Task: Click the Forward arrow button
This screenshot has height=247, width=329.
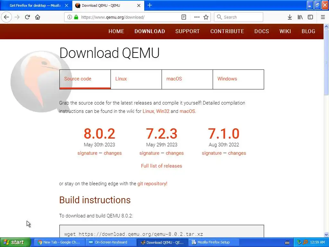Action: 17,17
